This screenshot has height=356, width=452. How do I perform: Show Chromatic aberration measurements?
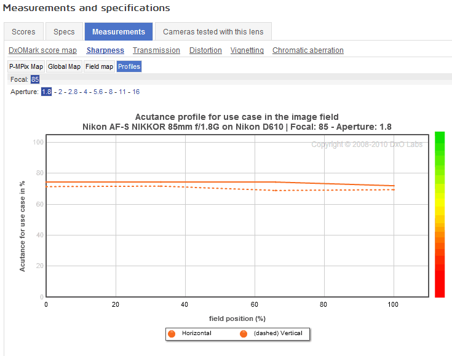pos(308,50)
